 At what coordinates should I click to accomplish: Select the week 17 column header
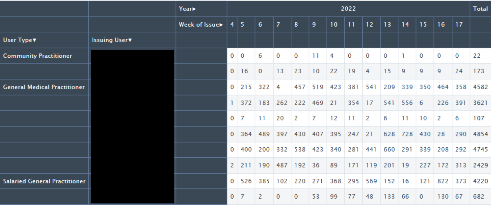[461, 25]
